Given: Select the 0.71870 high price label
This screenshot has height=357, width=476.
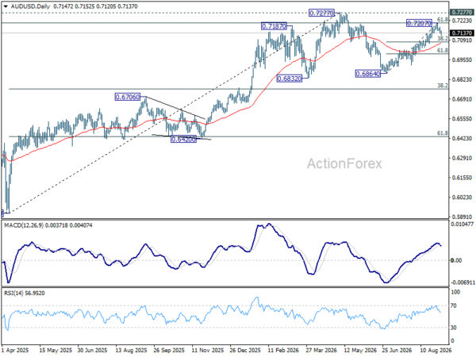Looking at the screenshot, I should pyautogui.click(x=274, y=26).
